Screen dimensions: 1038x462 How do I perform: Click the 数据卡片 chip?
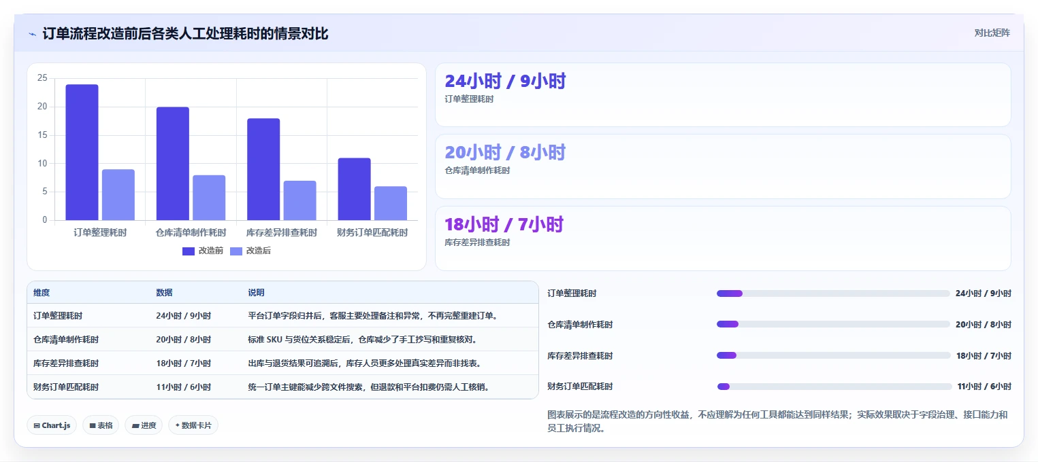pos(193,425)
